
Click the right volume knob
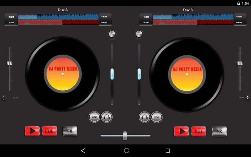[x=139, y=34]
